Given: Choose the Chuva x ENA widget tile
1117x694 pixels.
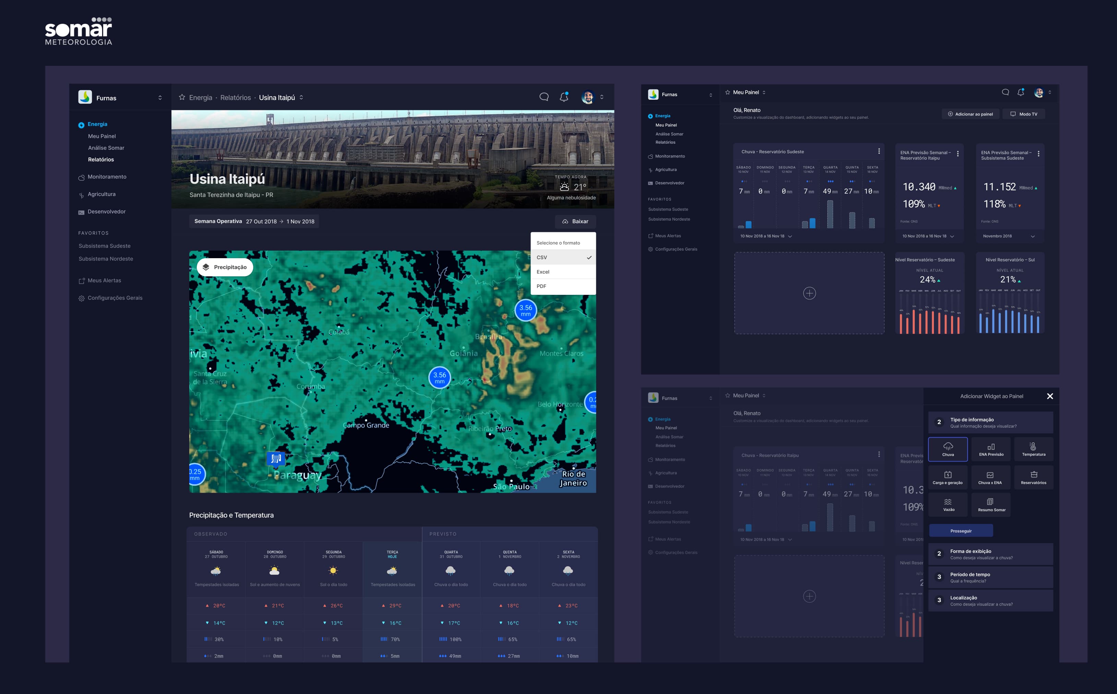Looking at the screenshot, I should coord(991,477).
